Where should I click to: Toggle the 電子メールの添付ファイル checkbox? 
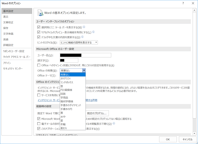coord(39,124)
